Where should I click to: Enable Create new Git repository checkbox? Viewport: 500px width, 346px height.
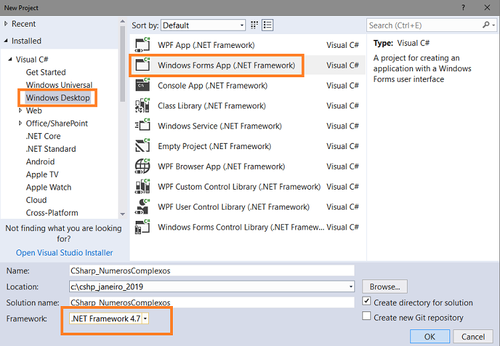tap(367, 316)
